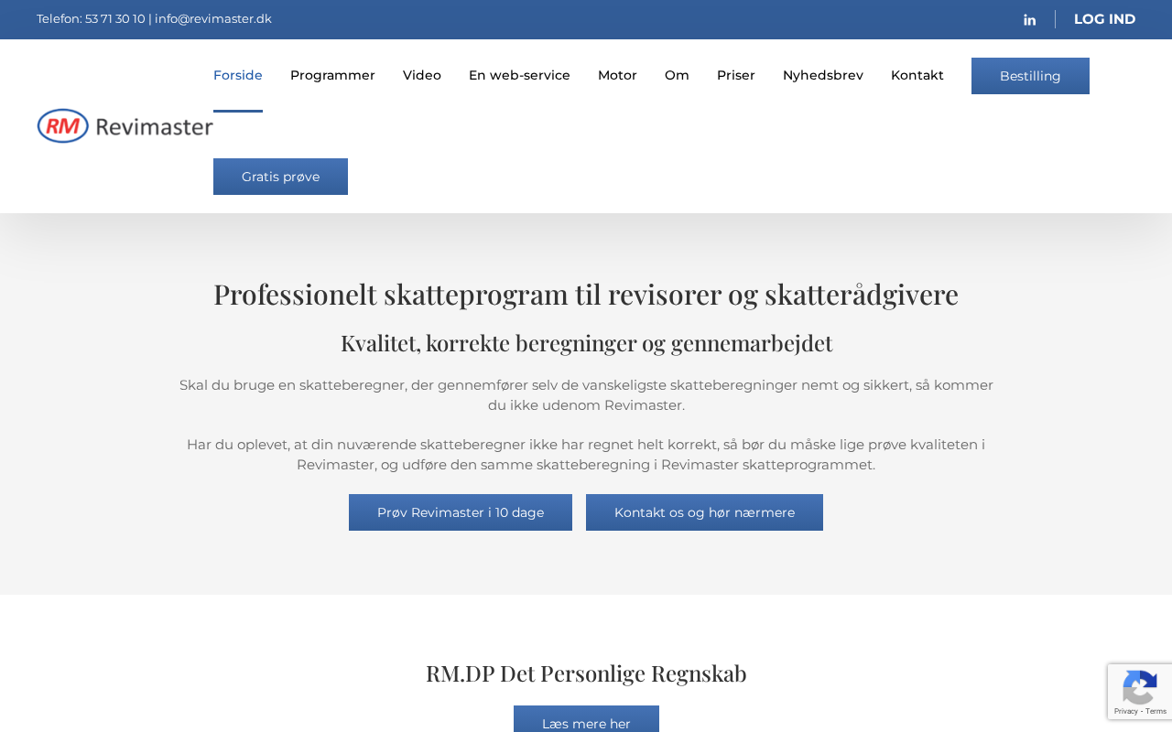1172x732 pixels.
Task: Click Kontakt os og hør nærmere
Action: coord(704,512)
